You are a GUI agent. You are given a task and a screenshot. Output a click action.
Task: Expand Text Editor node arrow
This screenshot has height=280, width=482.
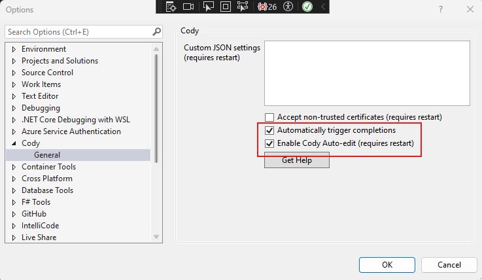coord(14,96)
